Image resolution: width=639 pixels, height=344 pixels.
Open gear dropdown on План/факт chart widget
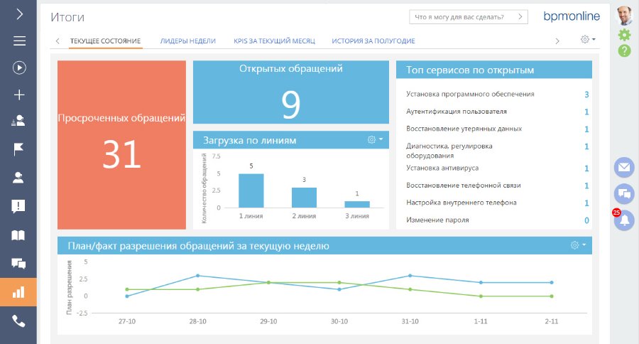tap(578, 245)
